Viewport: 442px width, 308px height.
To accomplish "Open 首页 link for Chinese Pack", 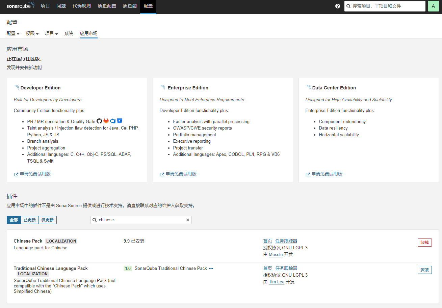I will coord(267,241).
